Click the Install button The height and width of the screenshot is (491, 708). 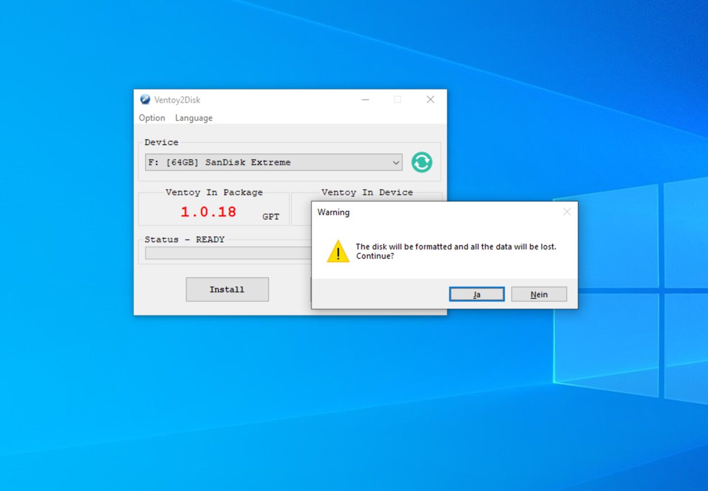(227, 289)
